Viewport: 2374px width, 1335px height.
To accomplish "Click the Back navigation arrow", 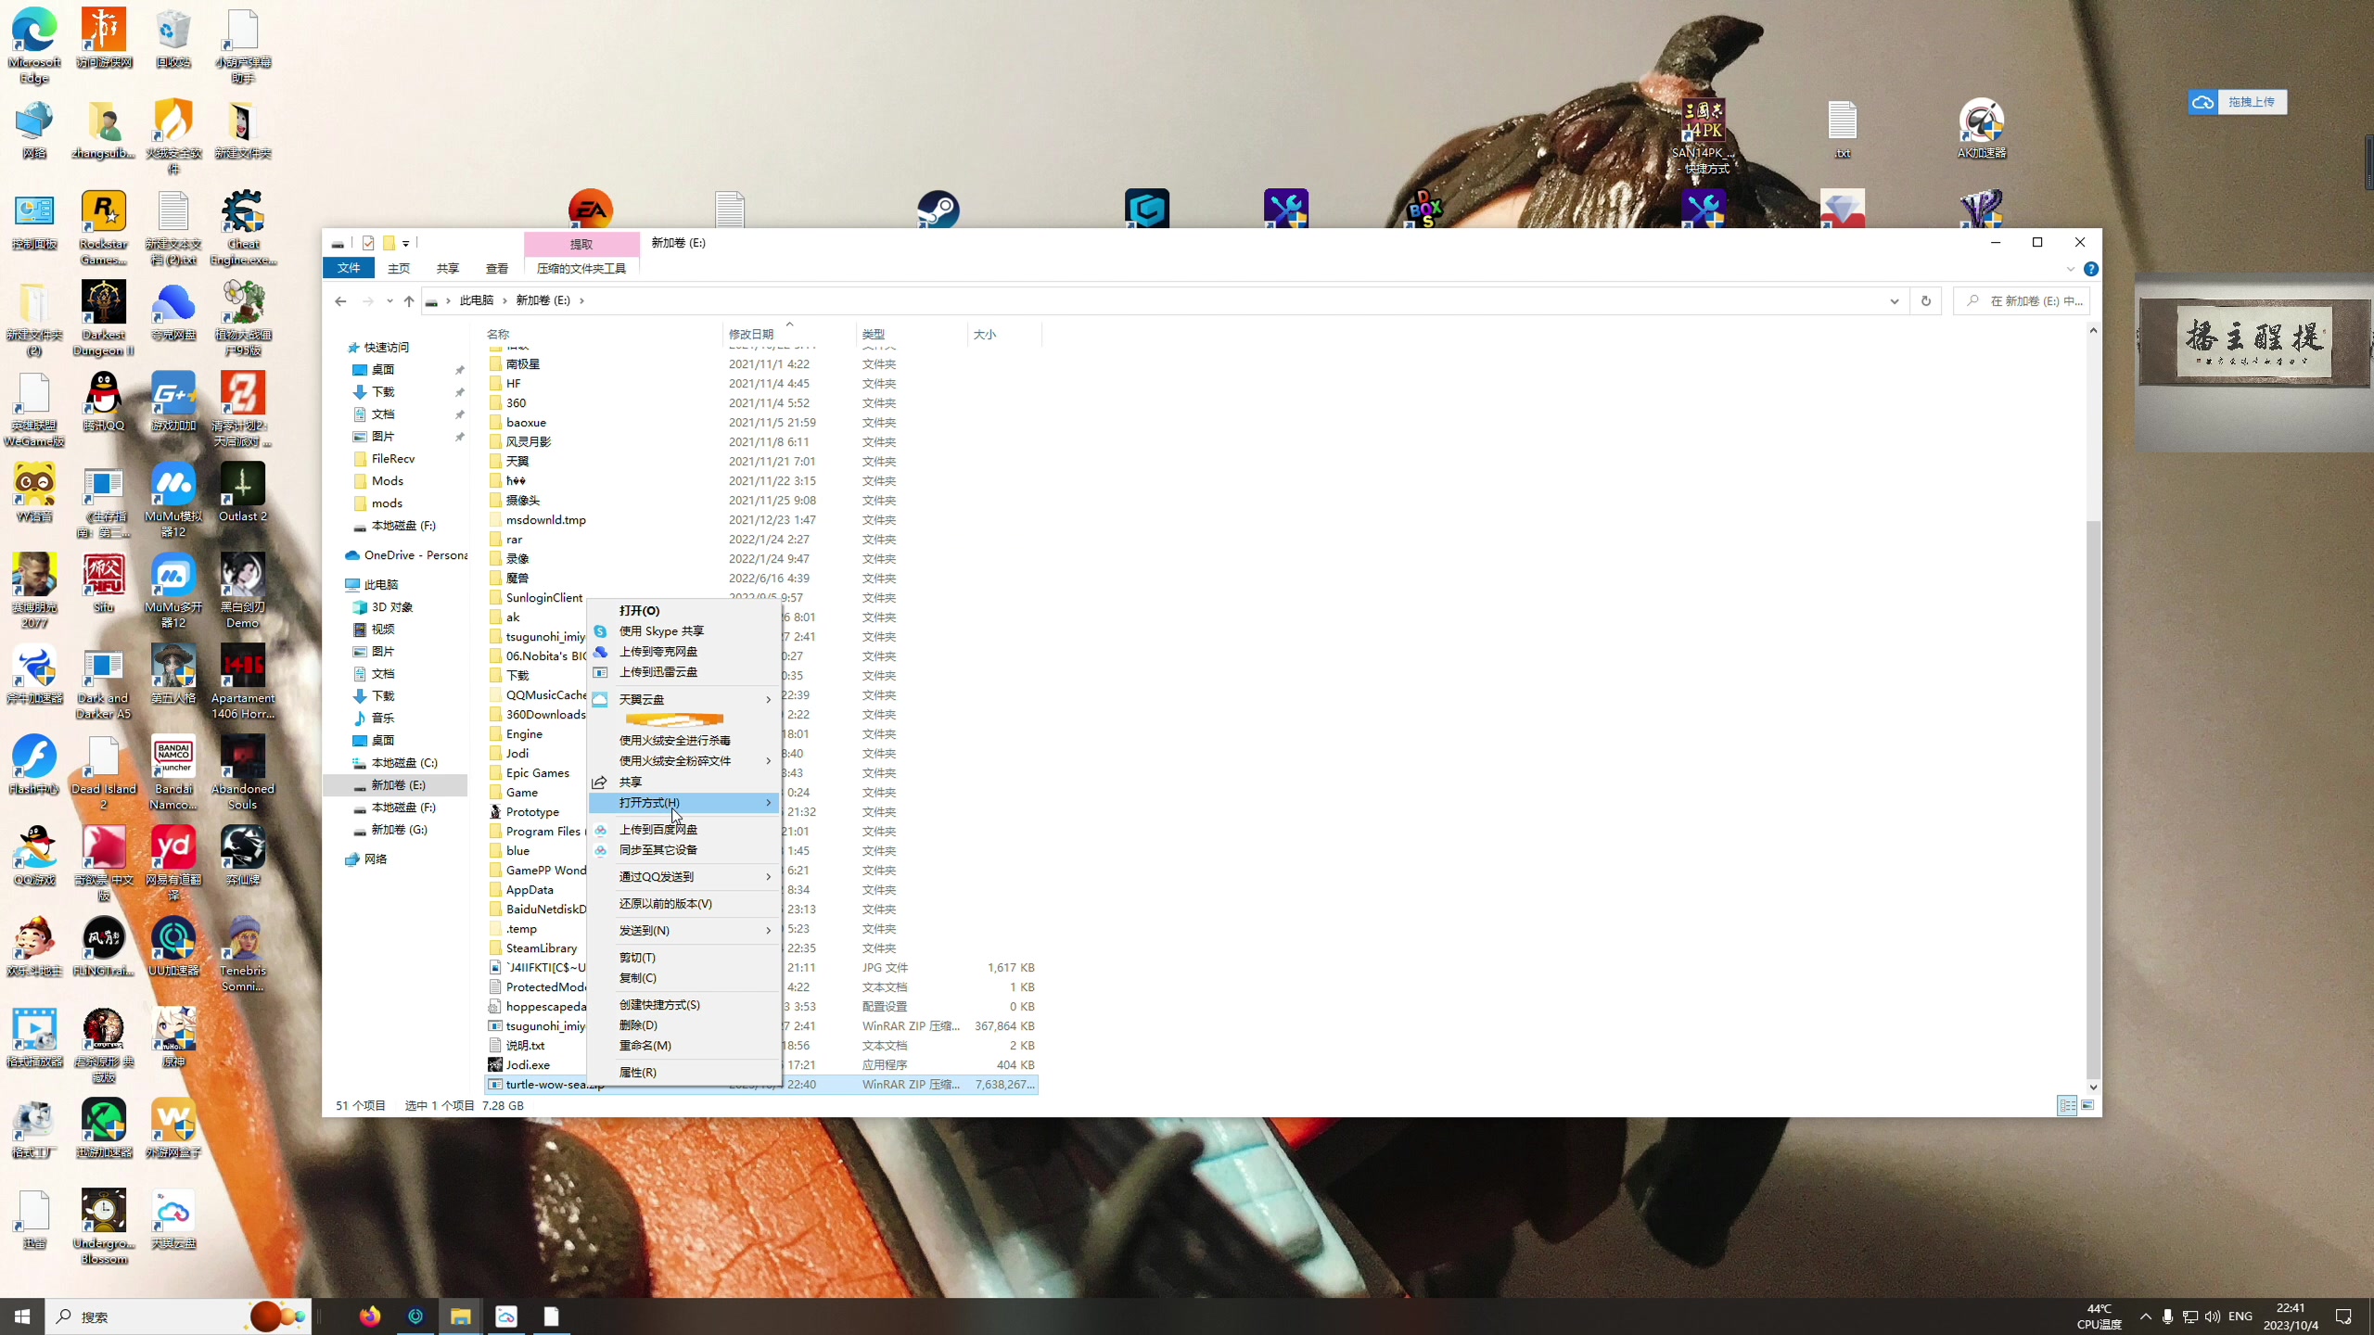I will [x=340, y=300].
